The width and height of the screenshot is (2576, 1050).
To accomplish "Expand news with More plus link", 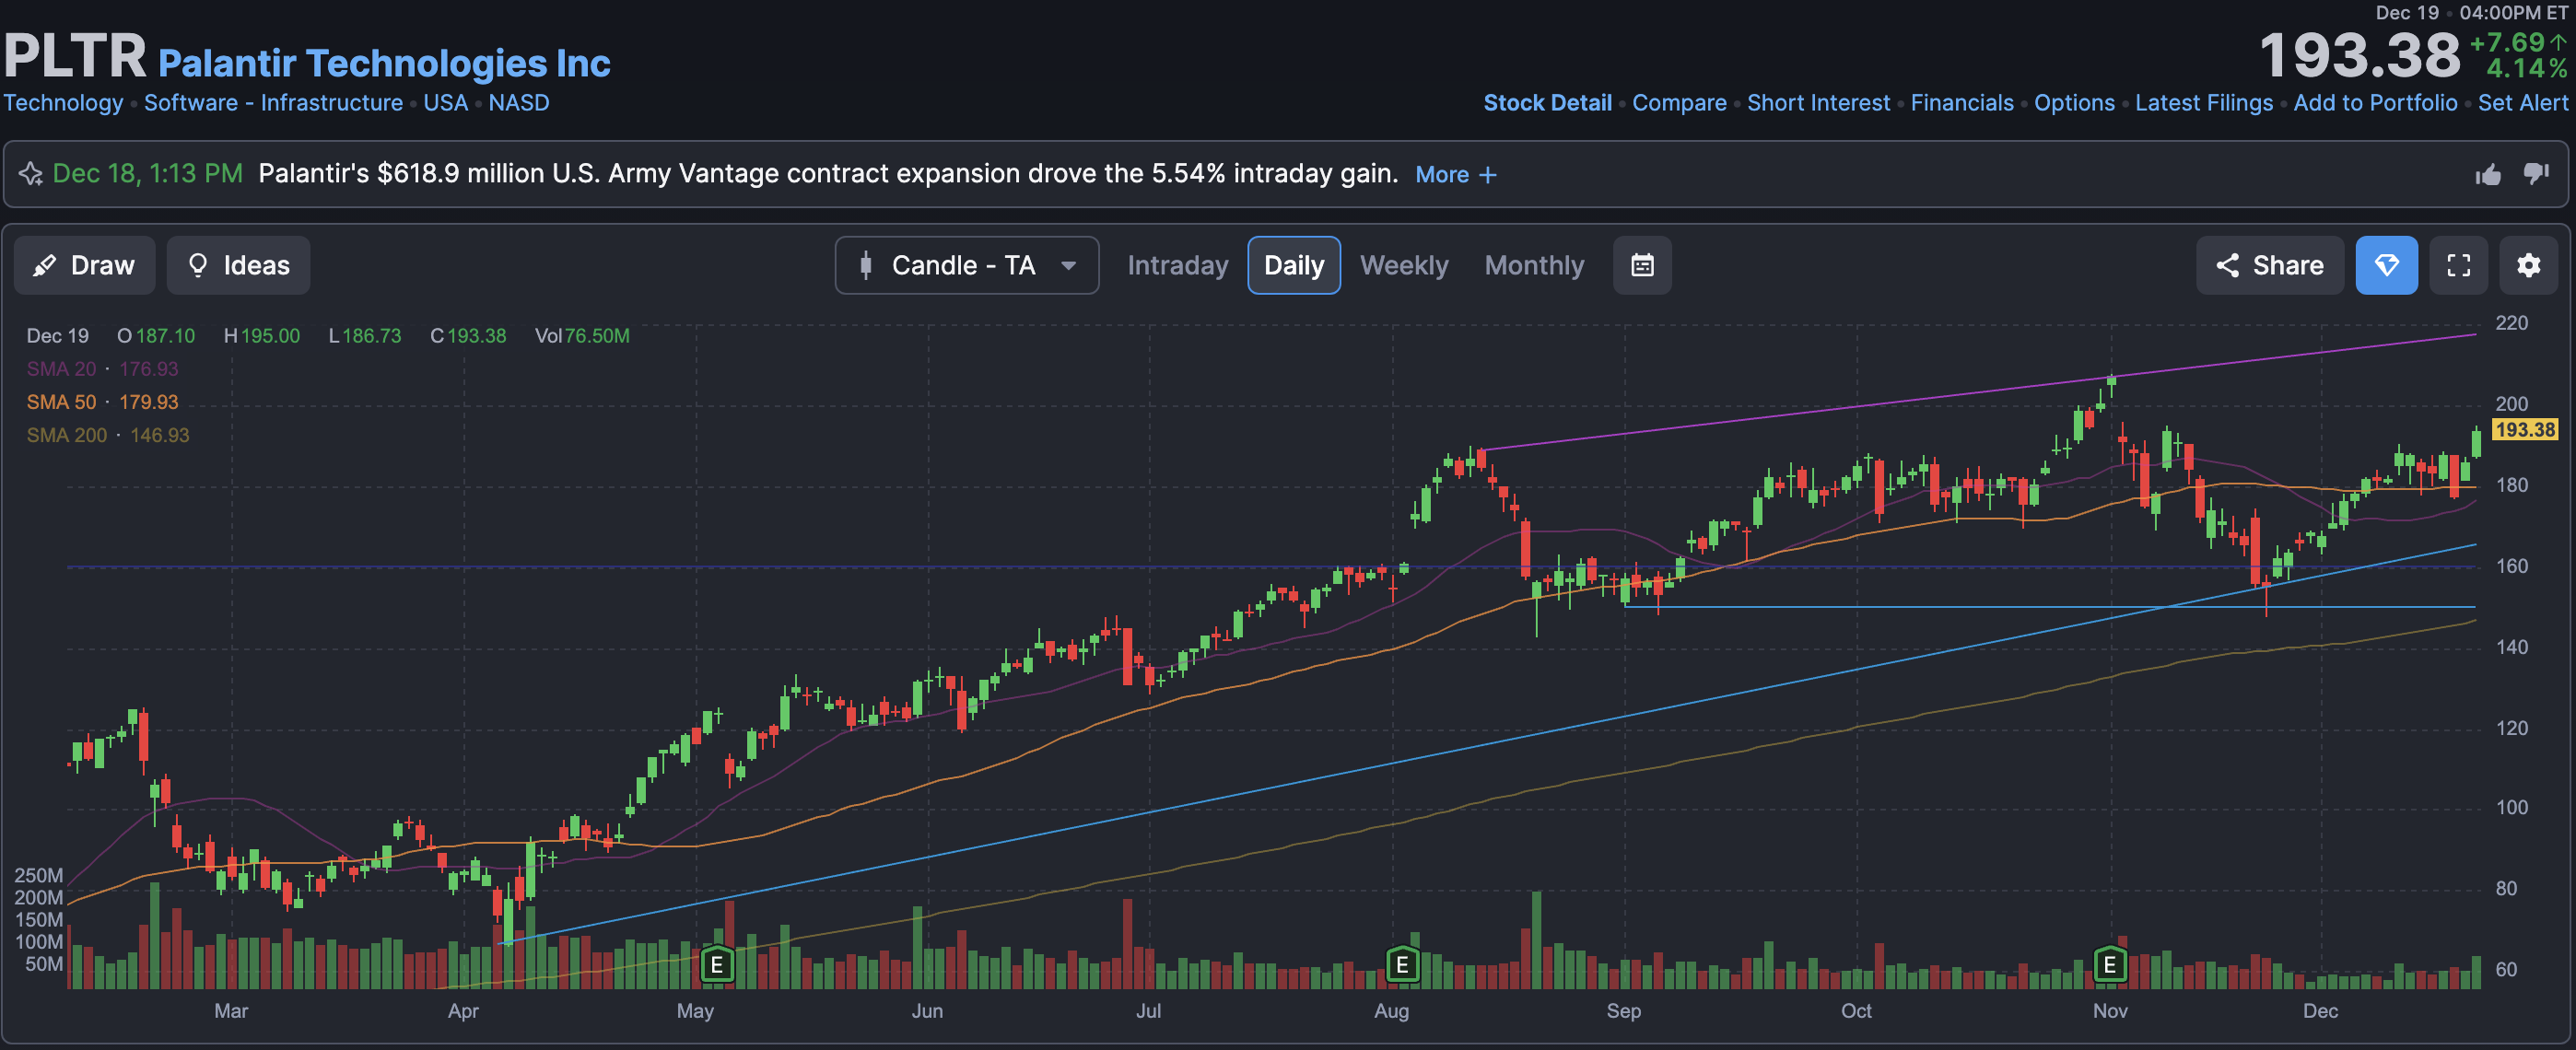I will tap(1455, 174).
